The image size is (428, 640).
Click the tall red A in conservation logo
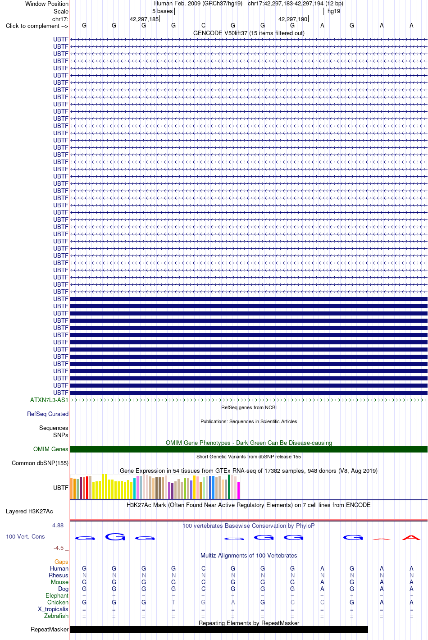[x=411, y=537]
